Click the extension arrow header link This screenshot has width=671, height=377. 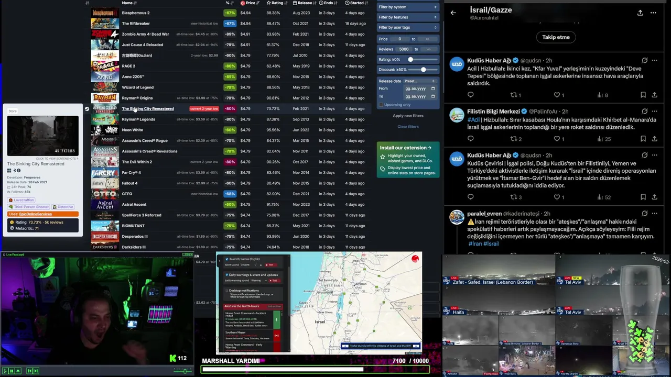pyautogui.click(x=406, y=148)
